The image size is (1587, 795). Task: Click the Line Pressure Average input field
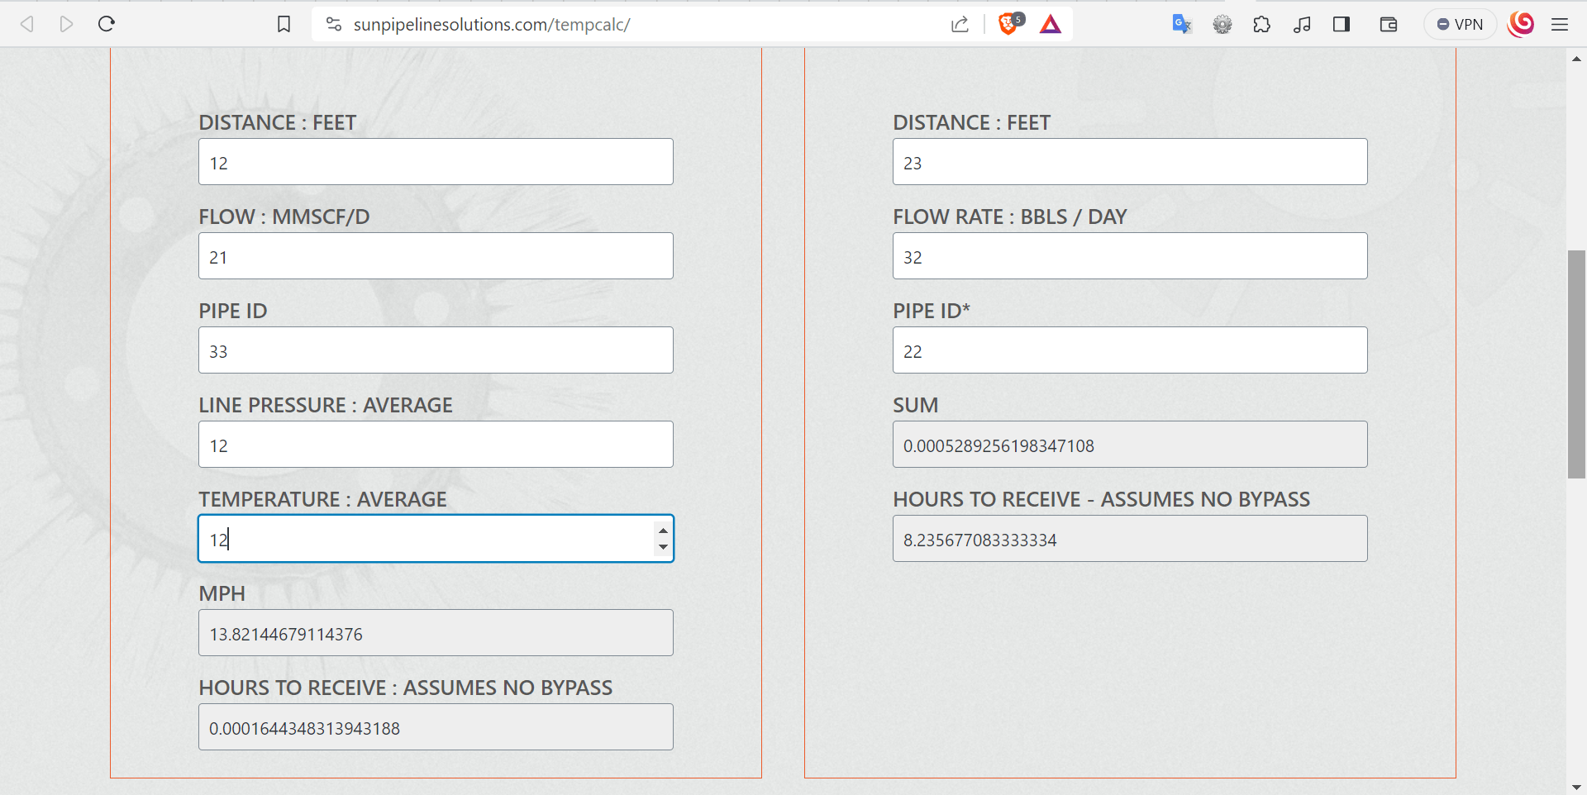(436, 445)
